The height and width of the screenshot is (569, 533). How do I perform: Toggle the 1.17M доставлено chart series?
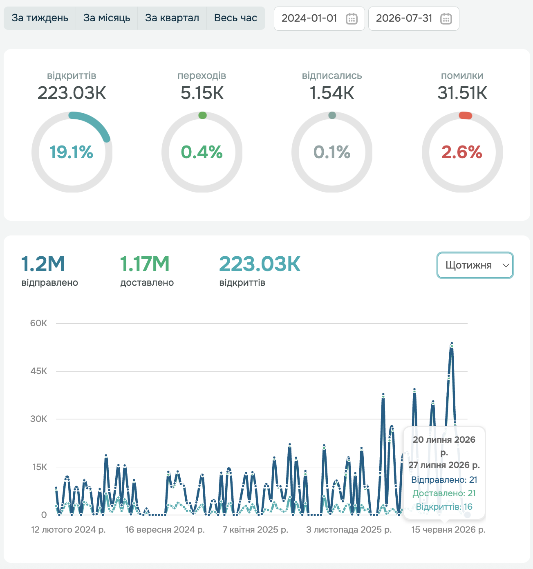tap(147, 271)
